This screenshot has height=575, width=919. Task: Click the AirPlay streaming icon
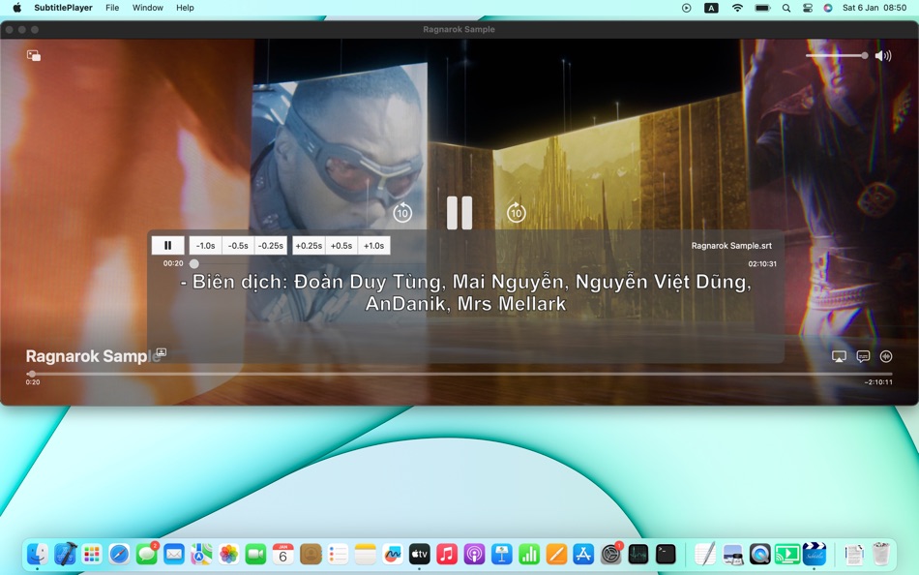coord(838,356)
